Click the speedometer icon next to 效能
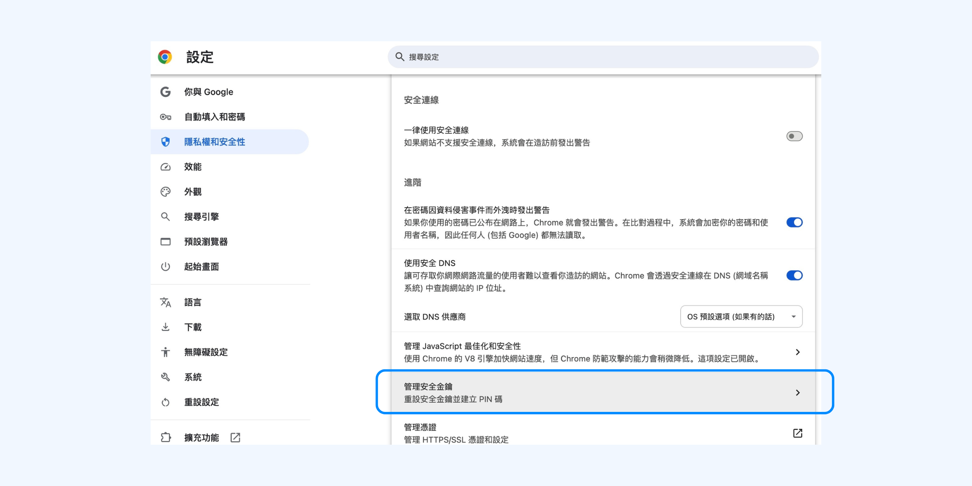 (x=165, y=167)
